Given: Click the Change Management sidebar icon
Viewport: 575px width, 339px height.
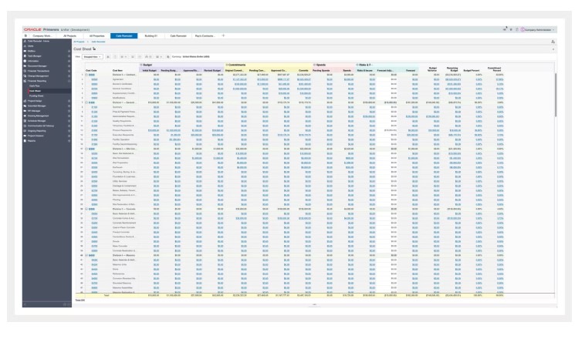Looking at the screenshot, I should point(25,76).
